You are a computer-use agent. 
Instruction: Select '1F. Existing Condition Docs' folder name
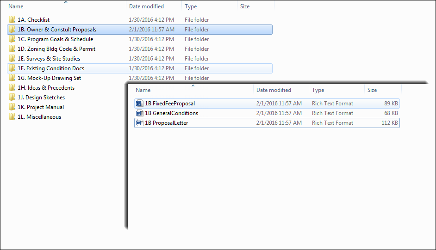click(x=51, y=68)
